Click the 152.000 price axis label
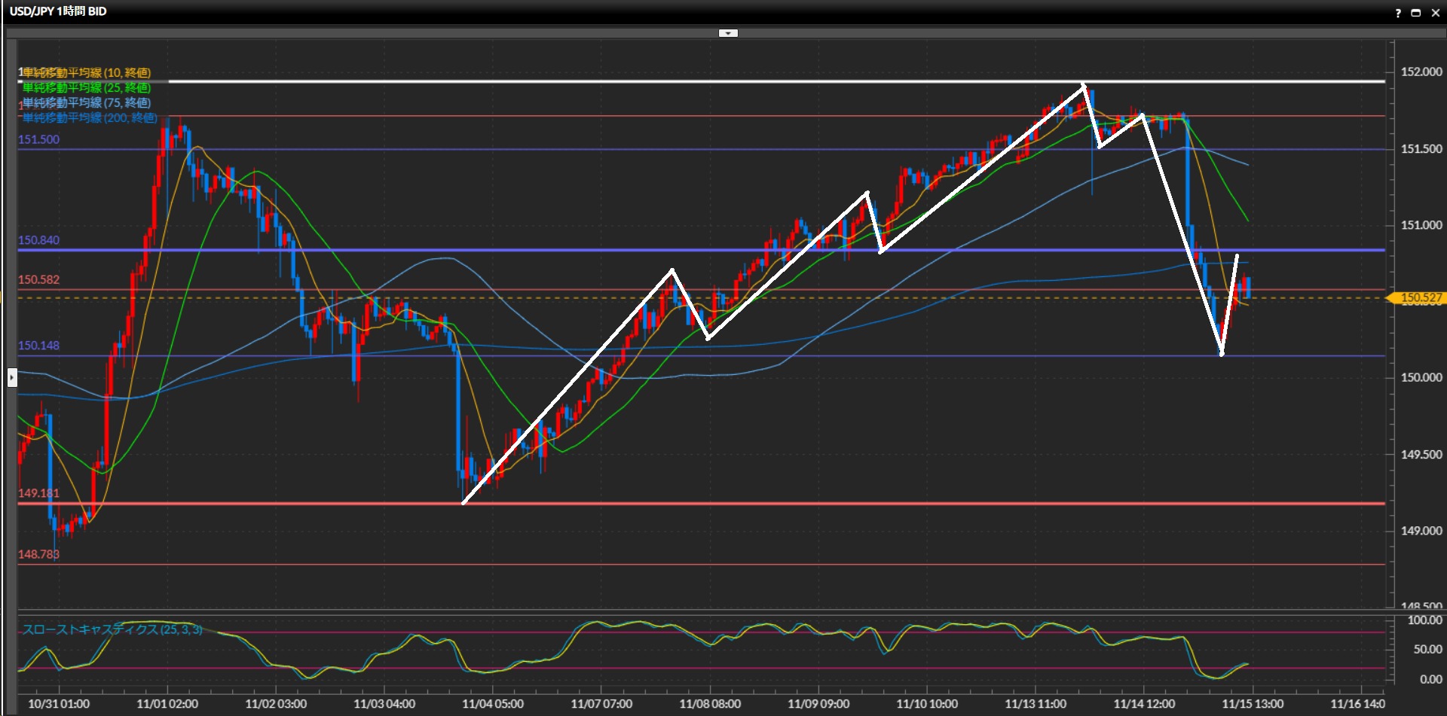 tap(1421, 72)
